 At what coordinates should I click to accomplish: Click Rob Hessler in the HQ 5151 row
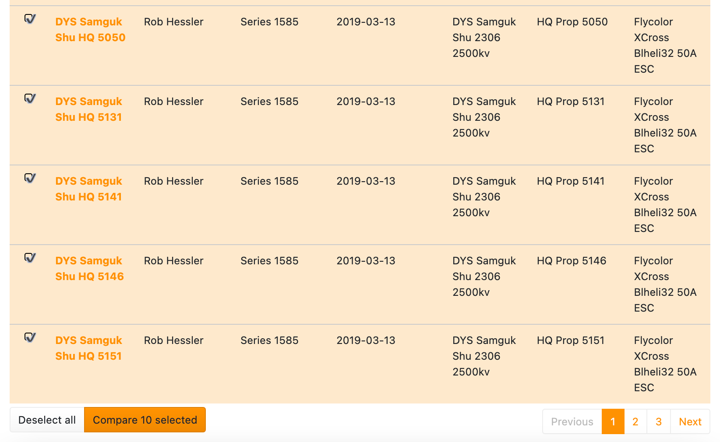(x=173, y=340)
